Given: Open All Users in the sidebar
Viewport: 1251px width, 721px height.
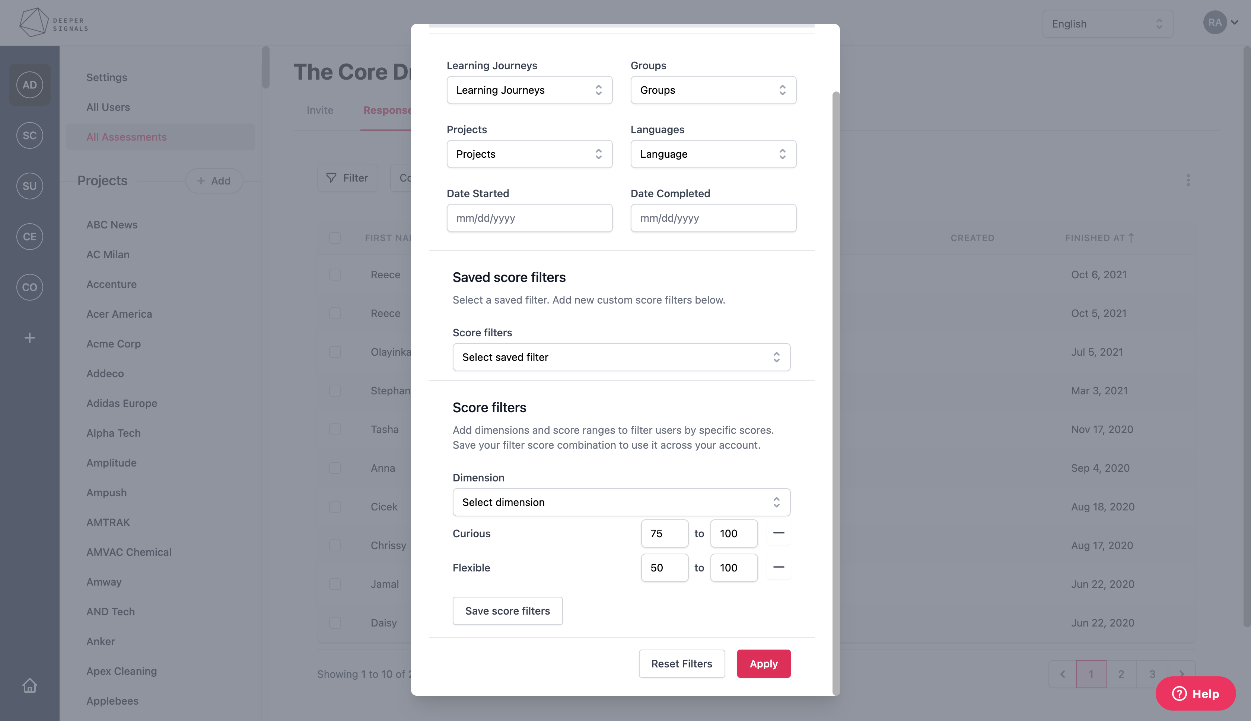Looking at the screenshot, I should click(x=108, y=107).
